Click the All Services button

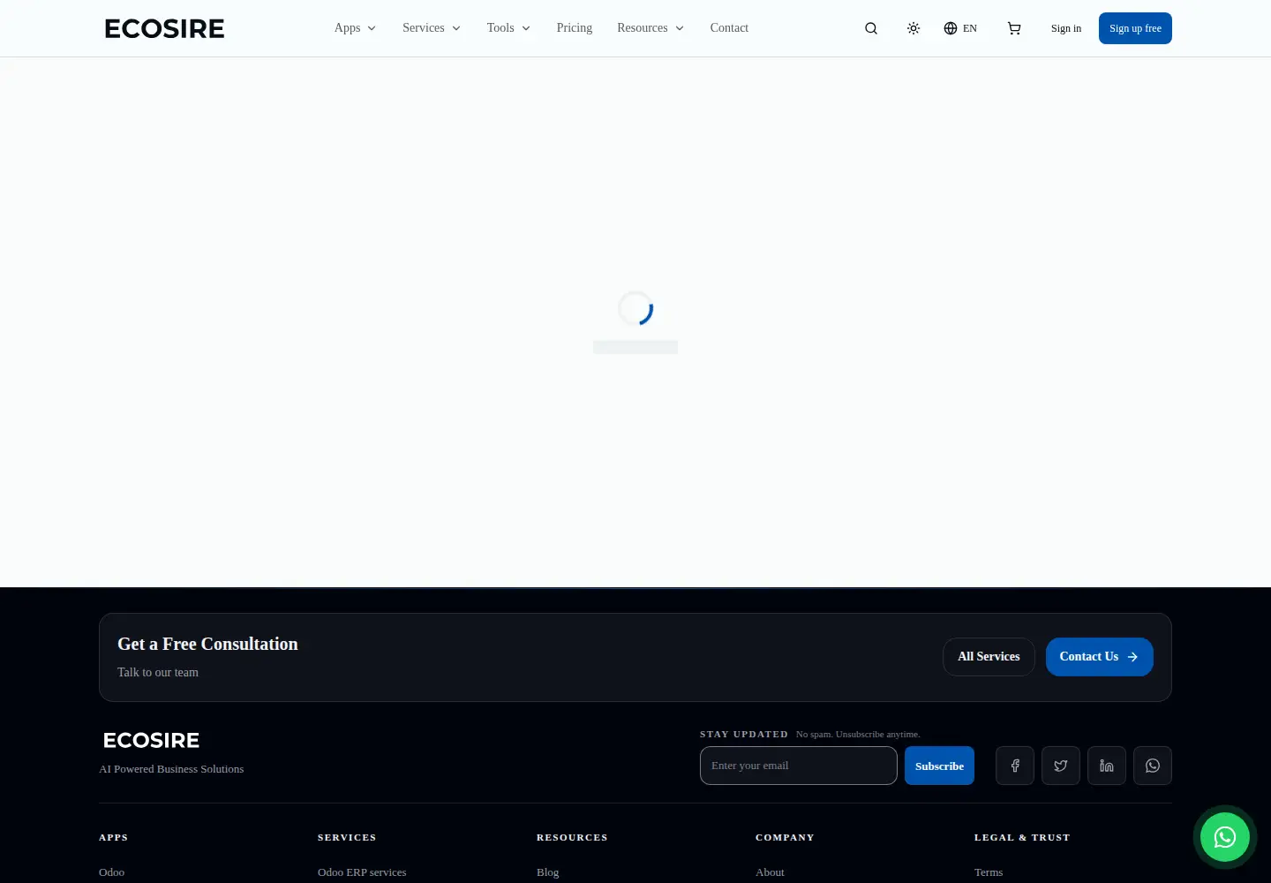coord(989,657)
